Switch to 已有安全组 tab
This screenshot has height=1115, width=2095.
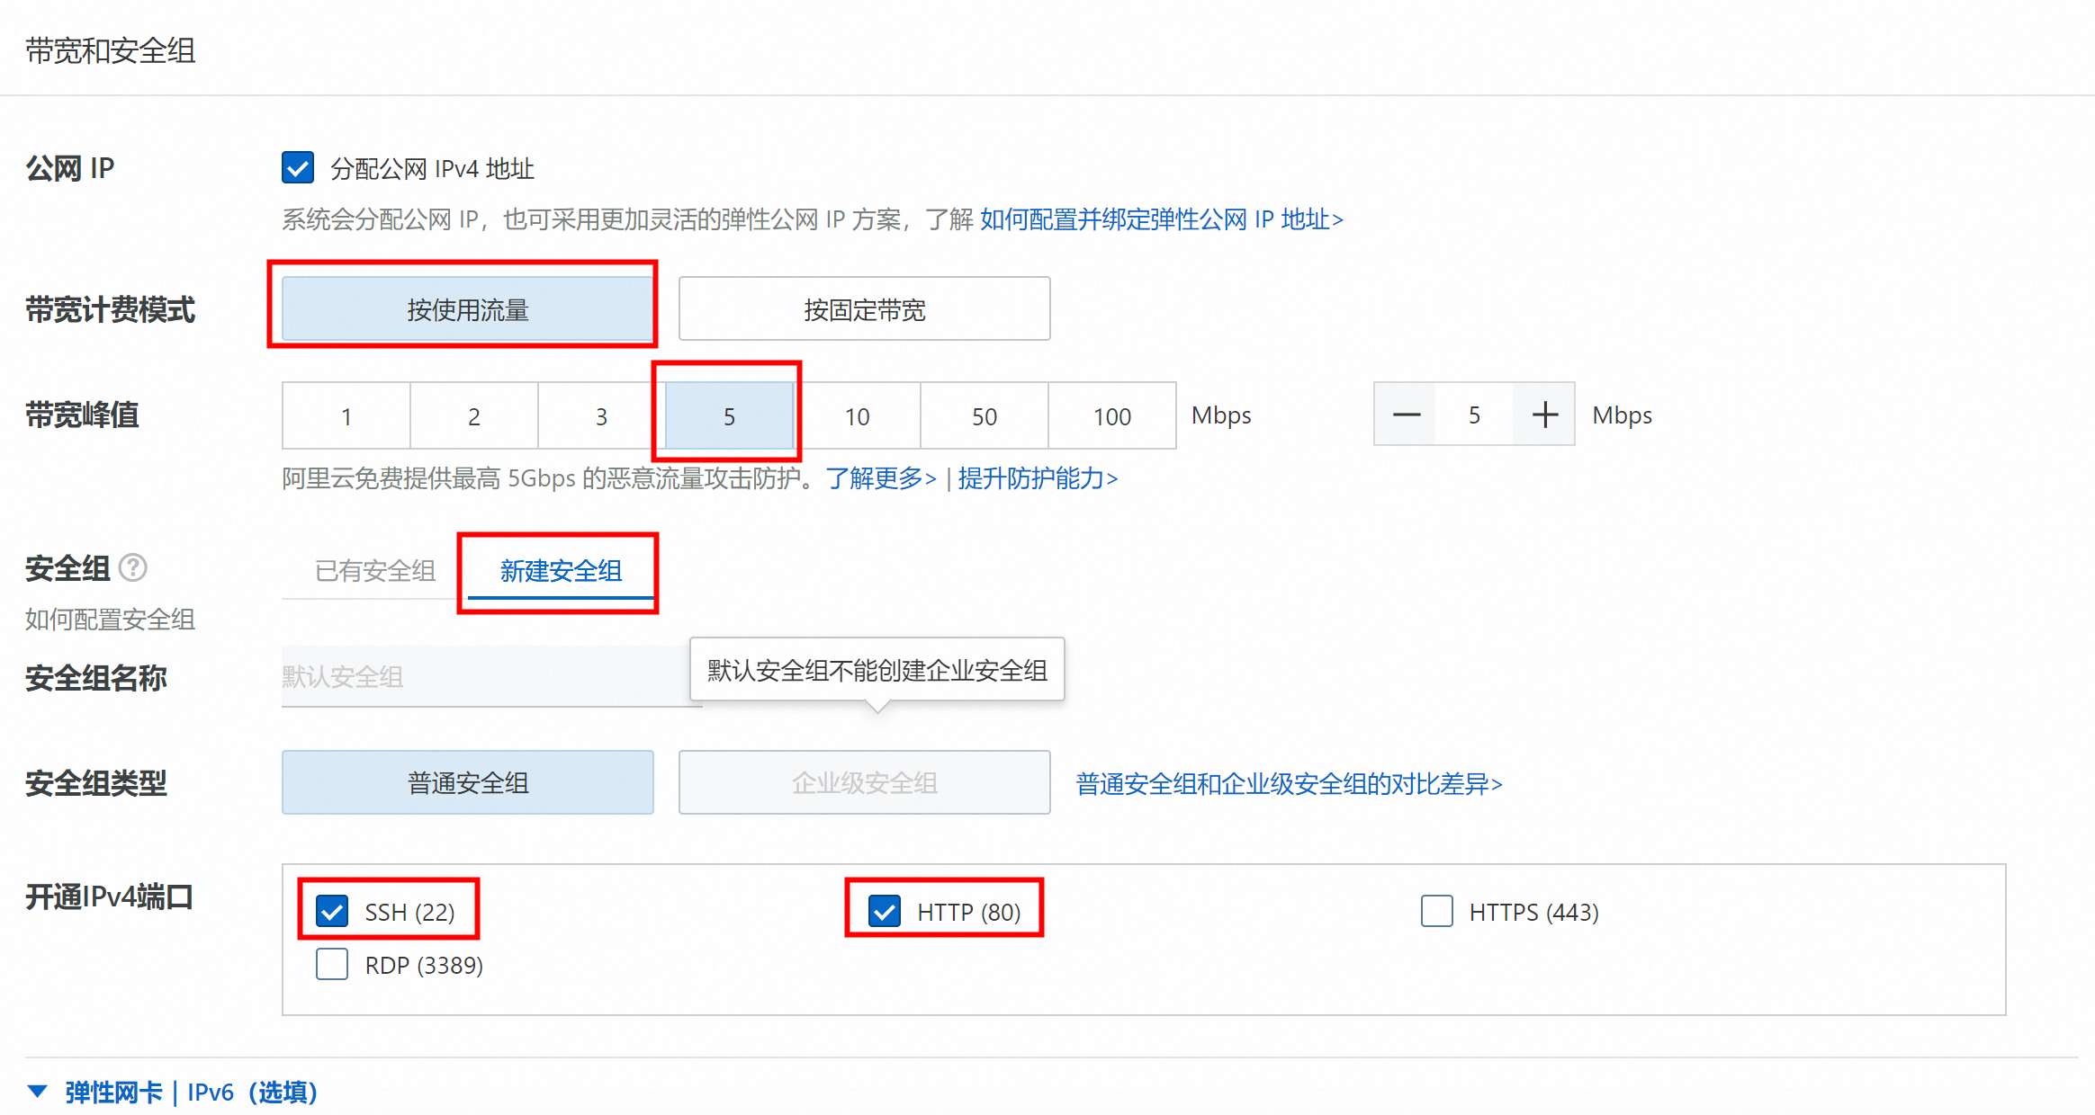[x=374, y=571]
